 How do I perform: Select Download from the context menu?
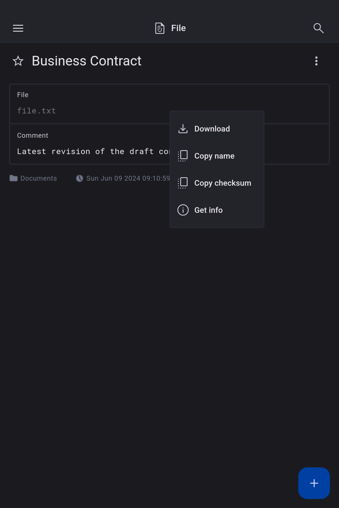[212, 129]
